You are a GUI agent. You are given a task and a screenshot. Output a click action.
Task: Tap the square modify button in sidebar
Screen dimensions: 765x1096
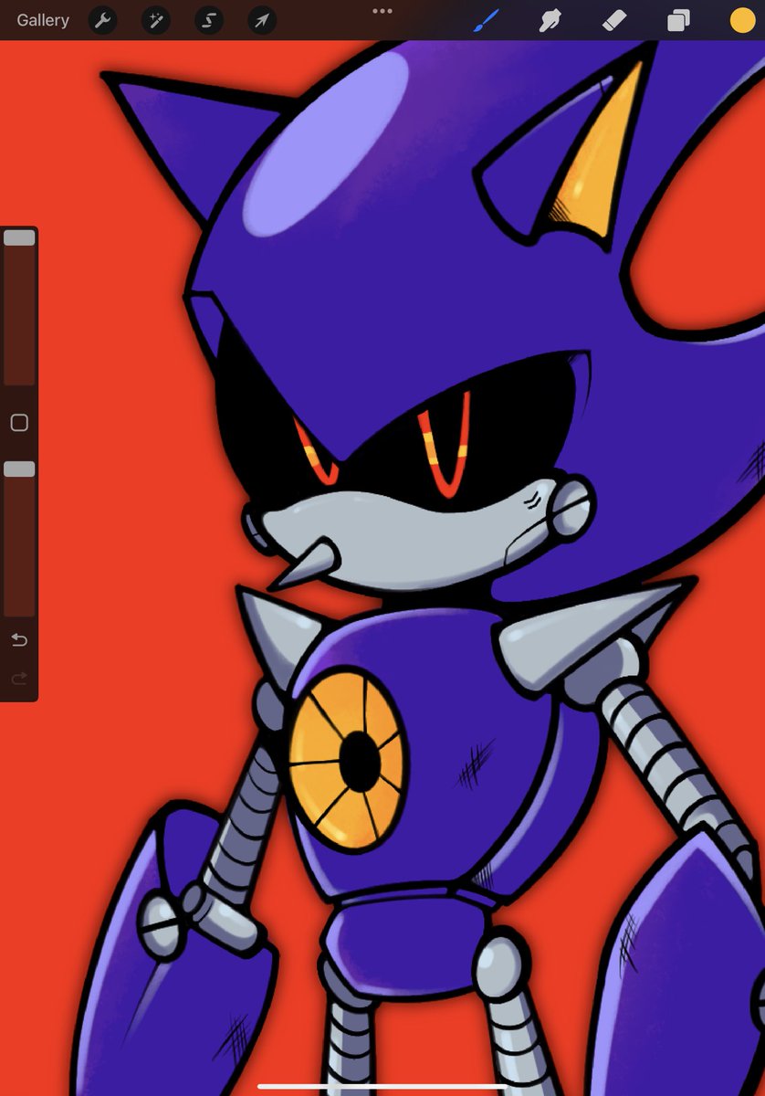point(19,423)
